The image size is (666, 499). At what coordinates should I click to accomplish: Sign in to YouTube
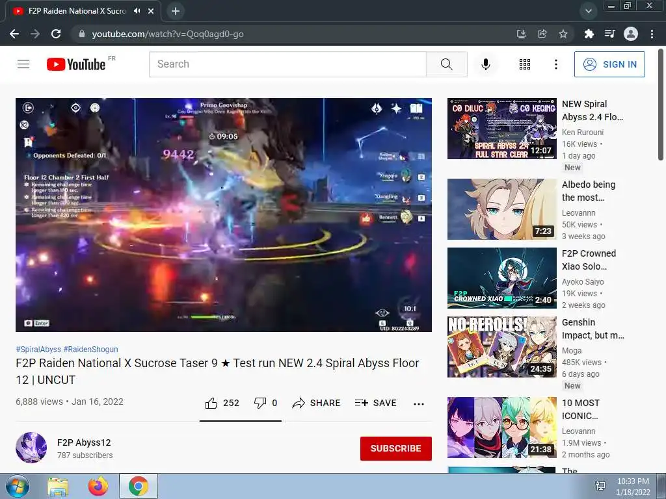[x=609, y=64]
